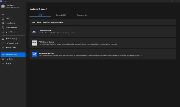
Task: Click the System Update icon
Action: click(x=3, y=32)
